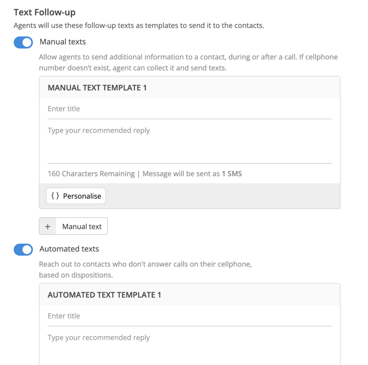Click the Manual texts description paragraph
This screenshot has width=368, height=365.
click(x=188, y=62)
